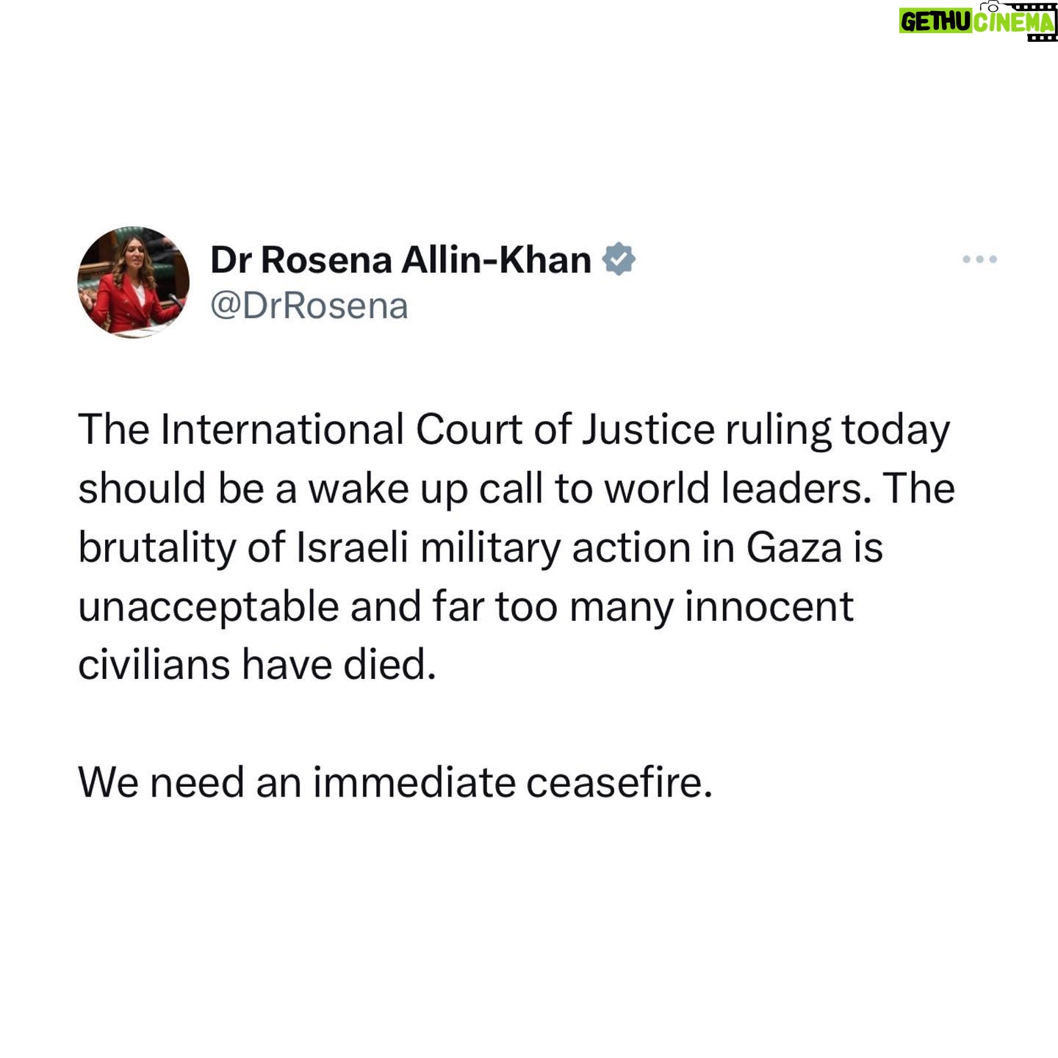Click the blue verified badge
Viewport: 1058px width, 1058px height.
pos(619,259)
